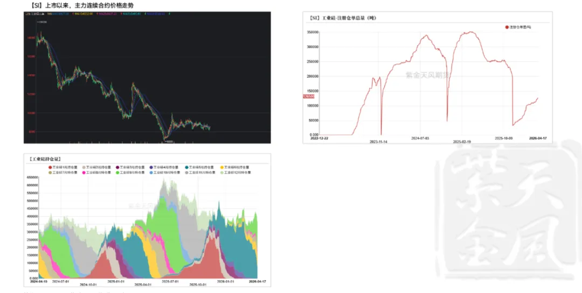
Task: Click the 200000 y-axis label on warehouse receipt chart
Action: pyautogui.click(x=313, y=76)
